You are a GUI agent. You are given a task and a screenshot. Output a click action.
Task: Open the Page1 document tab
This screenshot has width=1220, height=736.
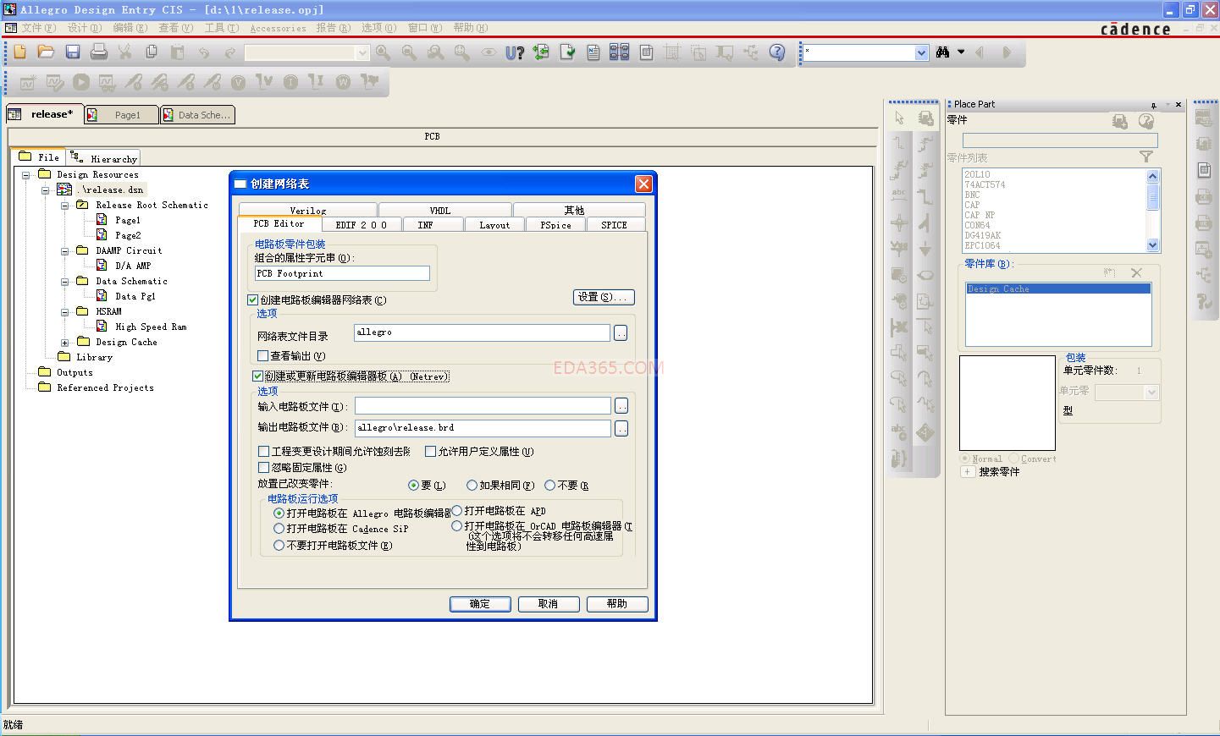(x=121, y=115)
